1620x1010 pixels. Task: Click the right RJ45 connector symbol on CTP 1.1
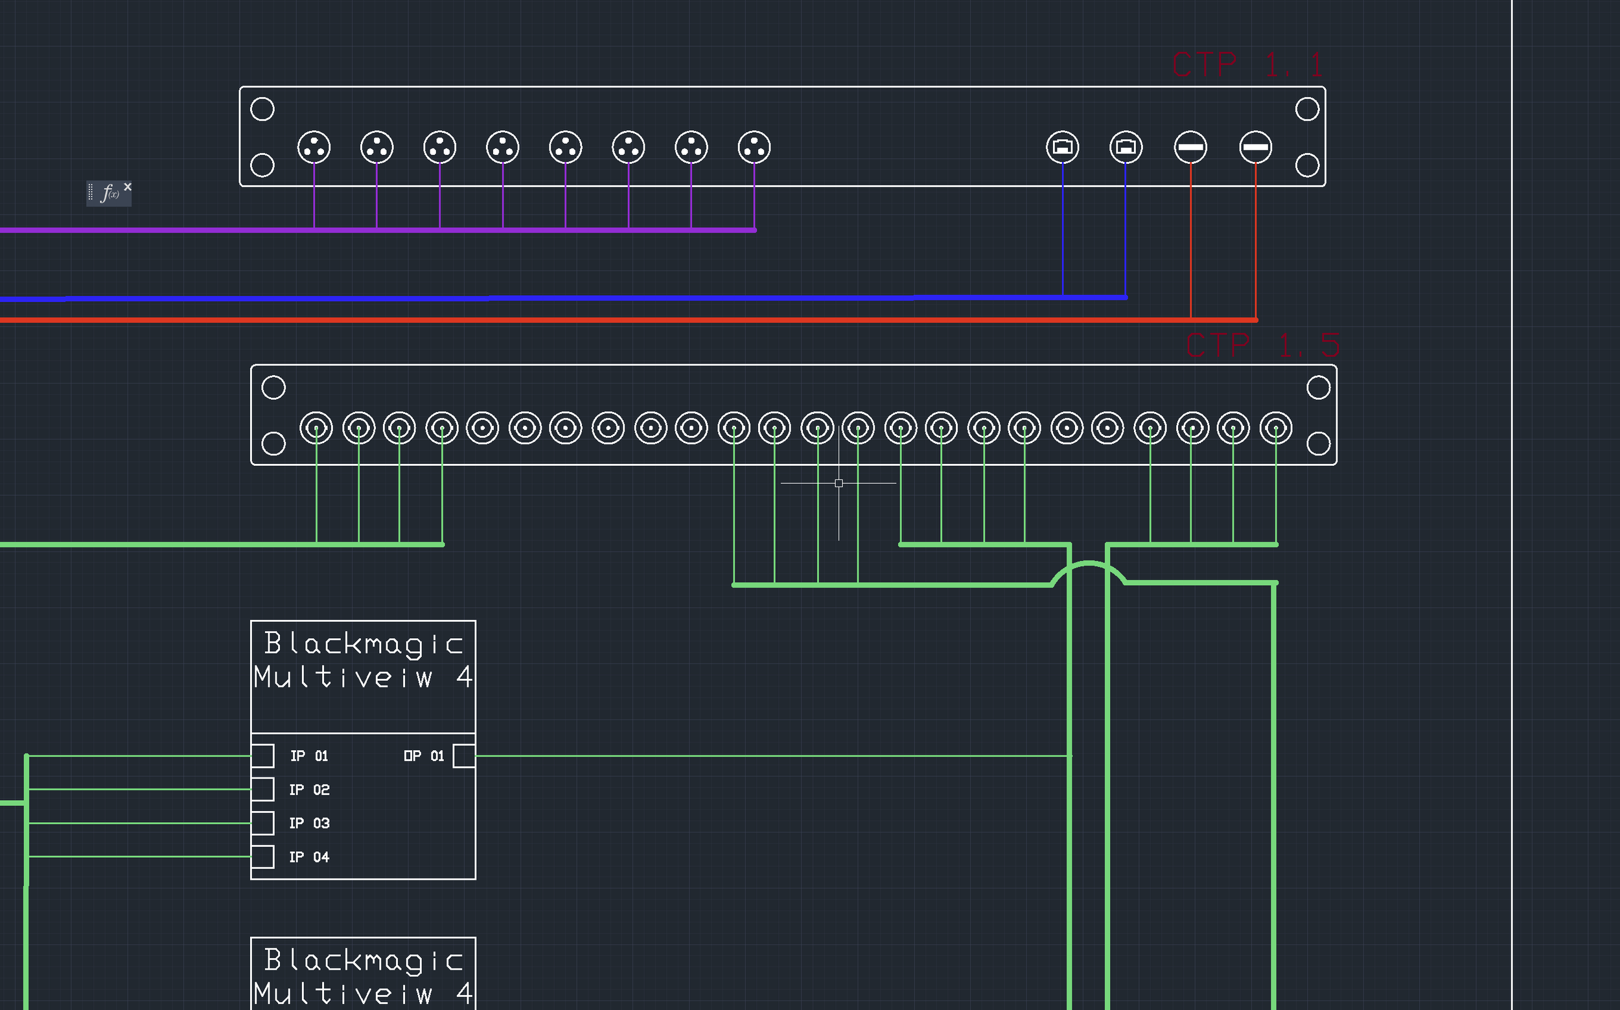point(1126,147)
